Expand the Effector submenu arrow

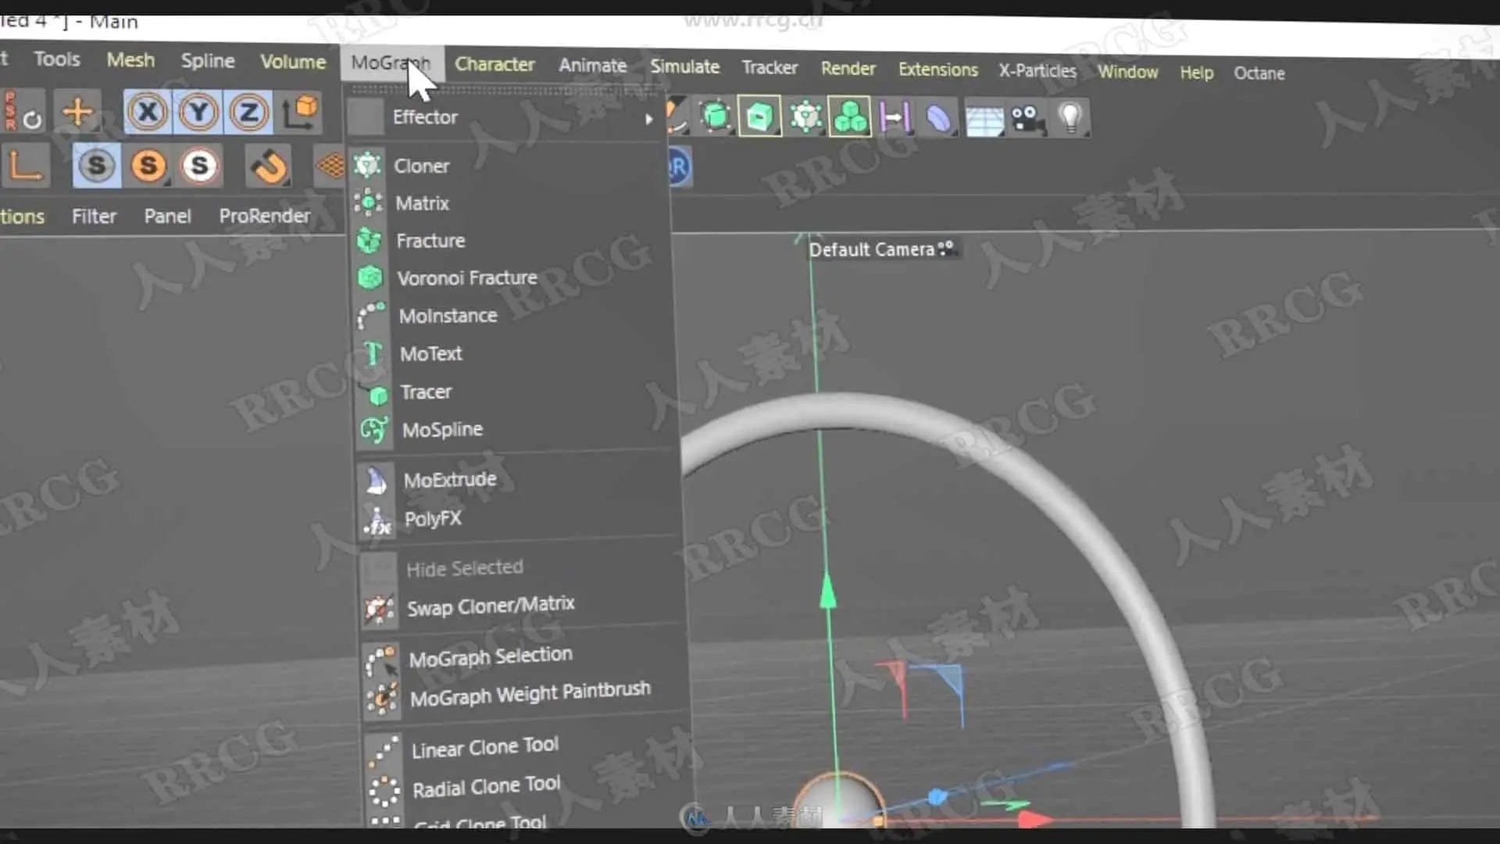(648, 120)
